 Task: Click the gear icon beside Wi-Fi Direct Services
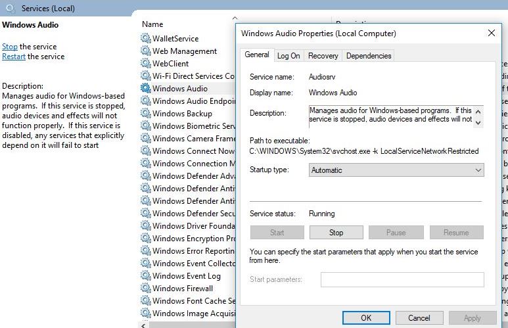146,76
